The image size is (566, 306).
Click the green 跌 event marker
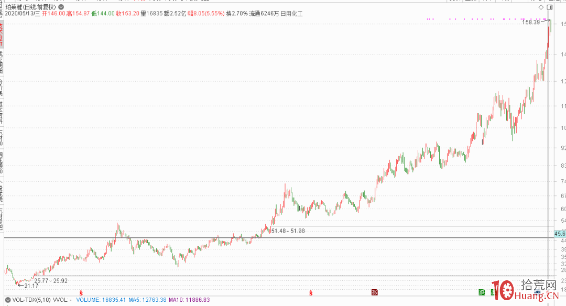pyautogui.click(x=482, y=292)
